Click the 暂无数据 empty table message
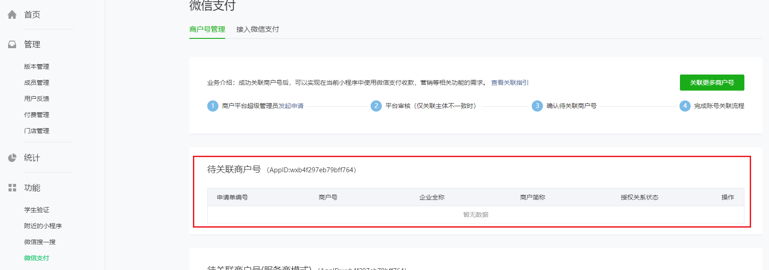 476,215
